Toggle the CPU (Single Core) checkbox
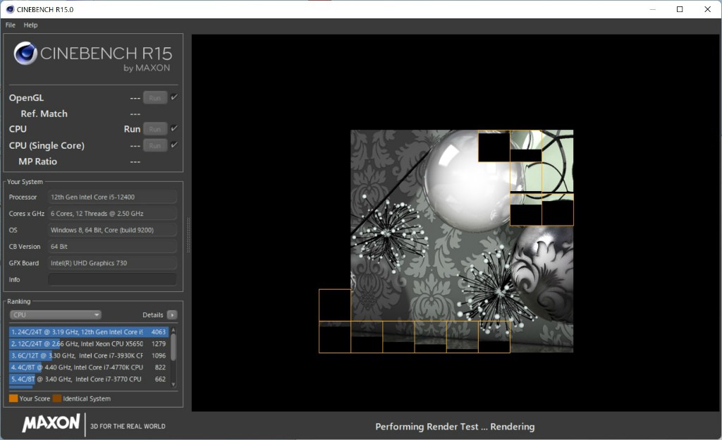The width and height of the screenshot is (722, 440). [174, 145]
